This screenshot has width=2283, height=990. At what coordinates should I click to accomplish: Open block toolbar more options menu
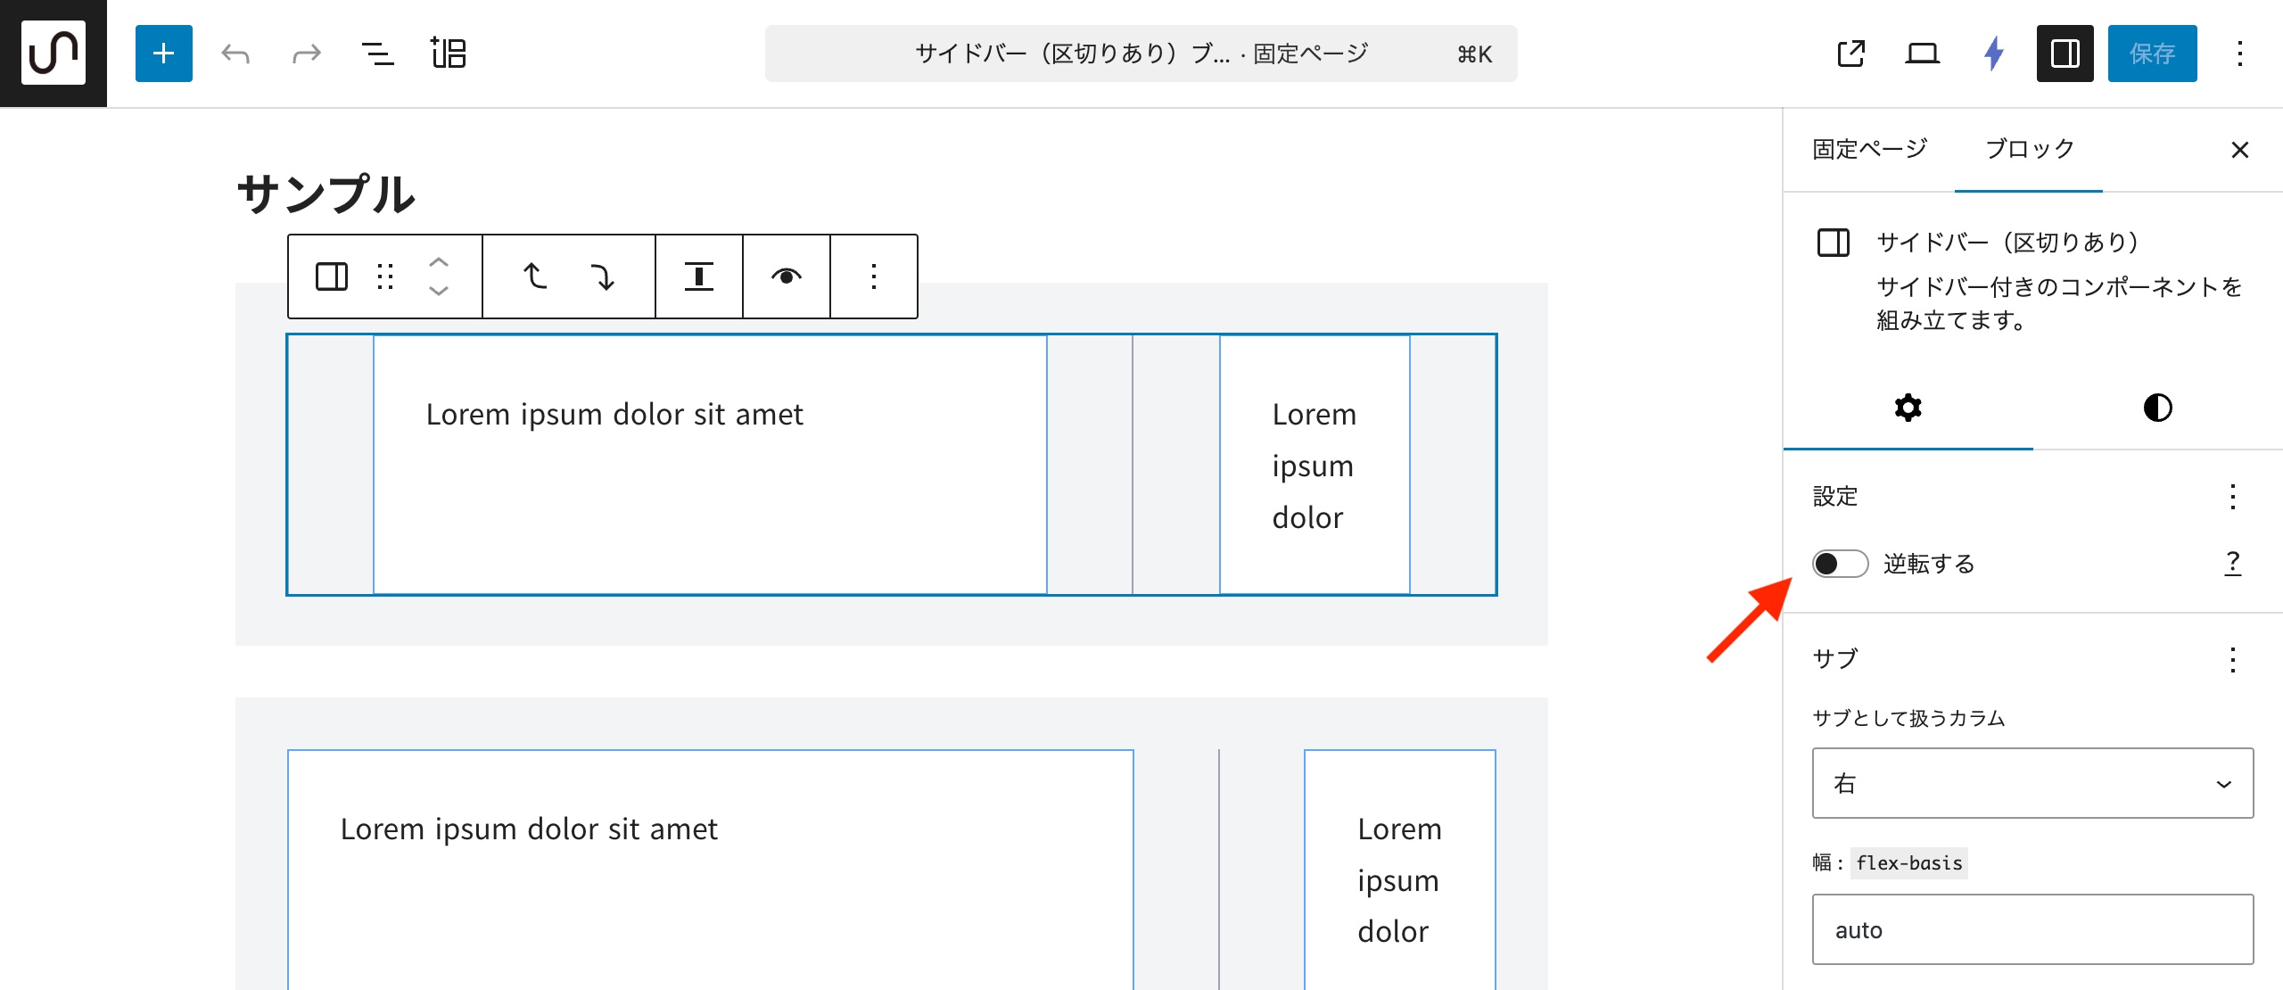click(873, 276)
